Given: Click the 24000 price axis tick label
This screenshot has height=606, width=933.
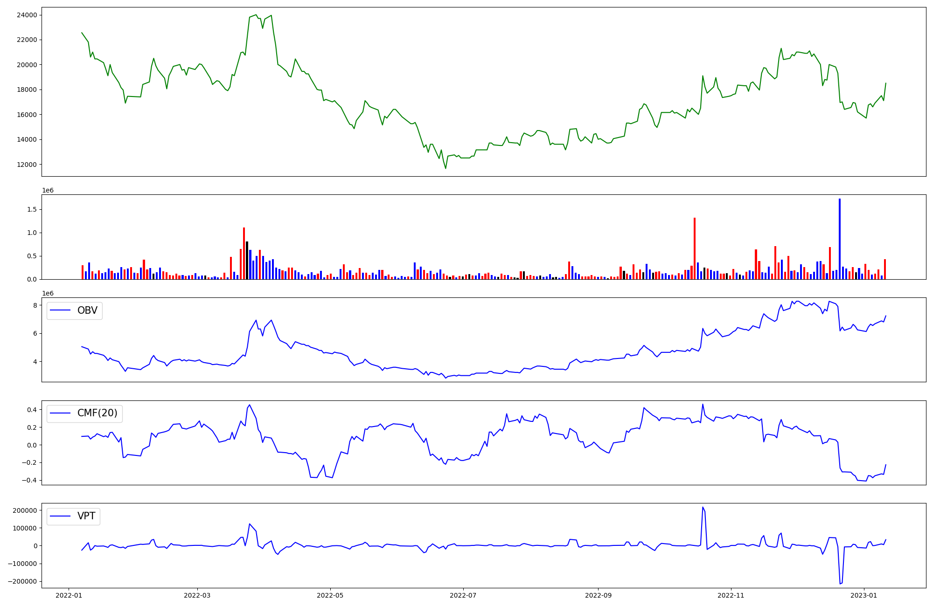Looking at the screenshot, I should pos(27,15).
